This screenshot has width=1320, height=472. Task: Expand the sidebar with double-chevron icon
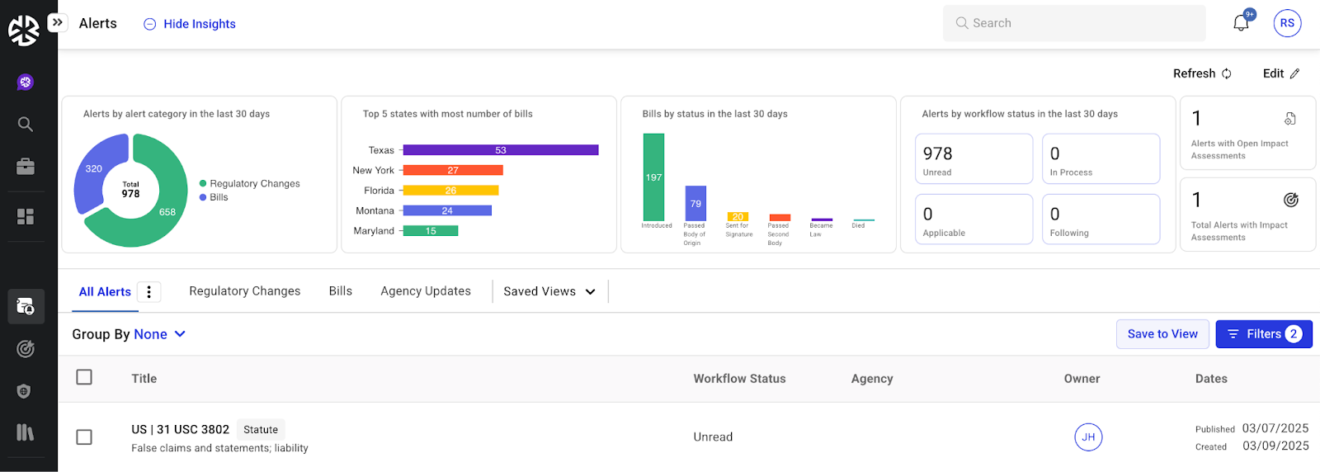[57, 22]
